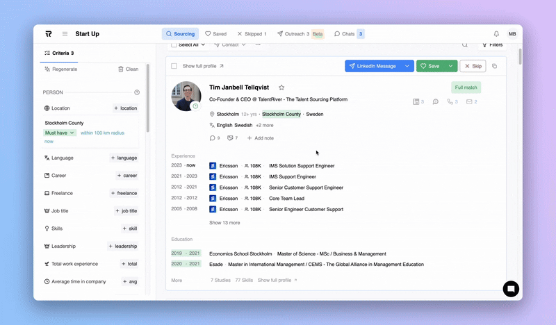Click the email envelope icon
The image size is (556, 325).
coord(471,102)
